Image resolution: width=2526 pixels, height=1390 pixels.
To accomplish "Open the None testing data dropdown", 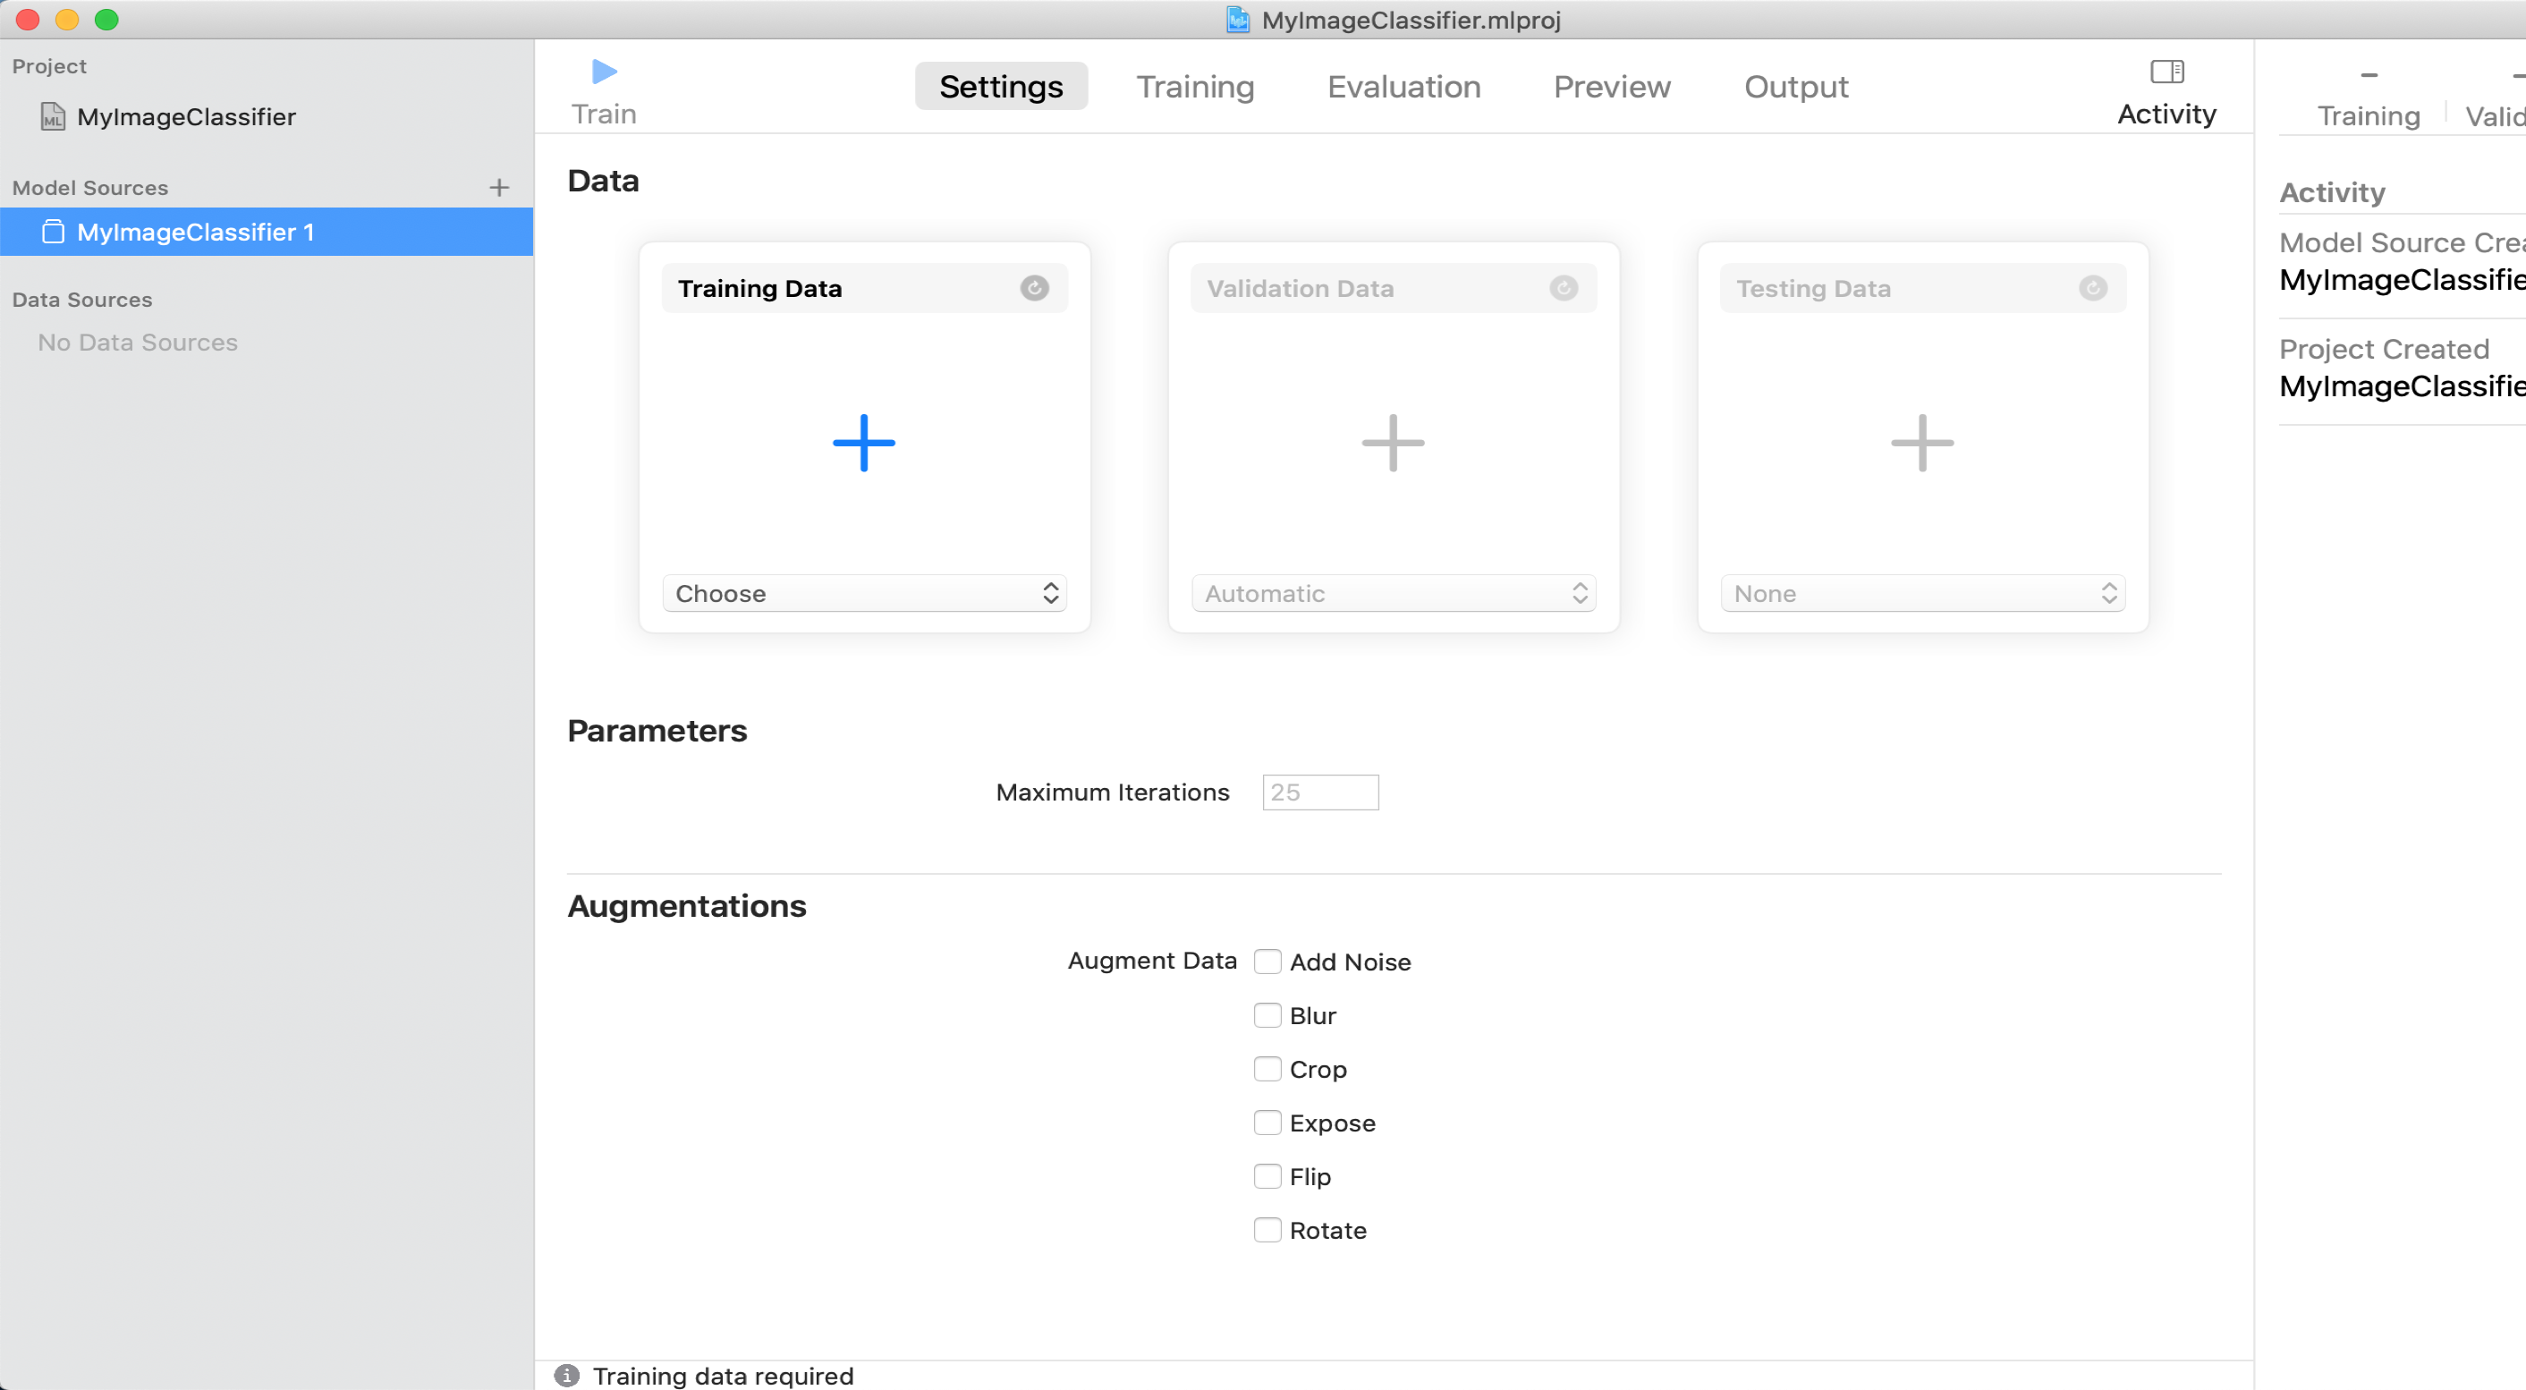I will [x=1923, y=593].
